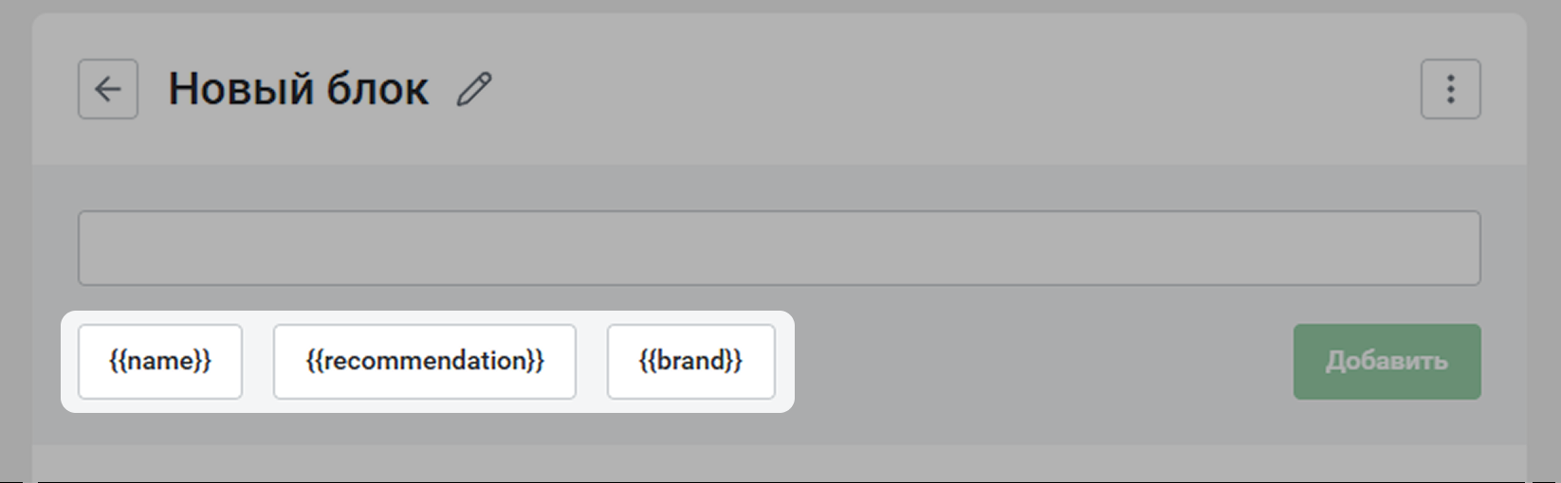1561x483 pixels.
Task: Select the brand placeholder chip
Action: (x=690, y=362)
